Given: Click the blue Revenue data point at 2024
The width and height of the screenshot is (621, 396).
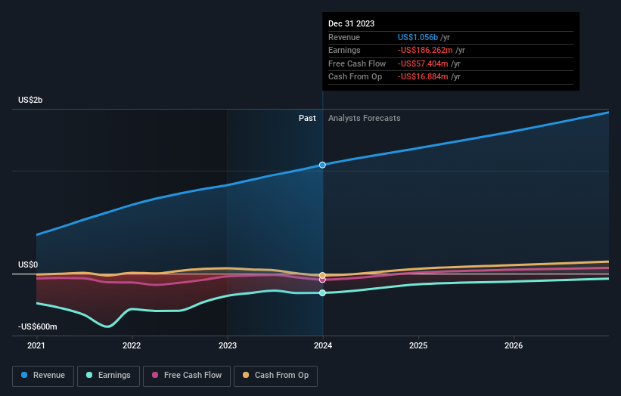Looking at the screenshot, I should tap(322, 165).
